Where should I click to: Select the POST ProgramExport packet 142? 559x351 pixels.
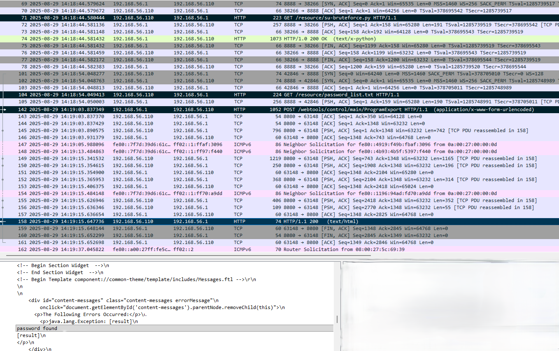[280, 110]
